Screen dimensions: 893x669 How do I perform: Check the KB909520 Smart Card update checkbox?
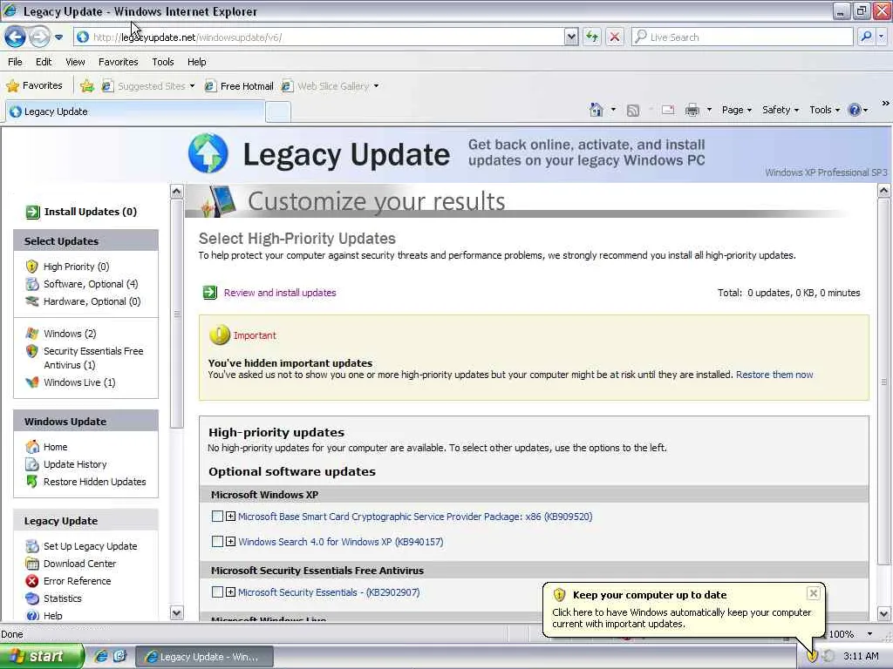click(217, 516)
